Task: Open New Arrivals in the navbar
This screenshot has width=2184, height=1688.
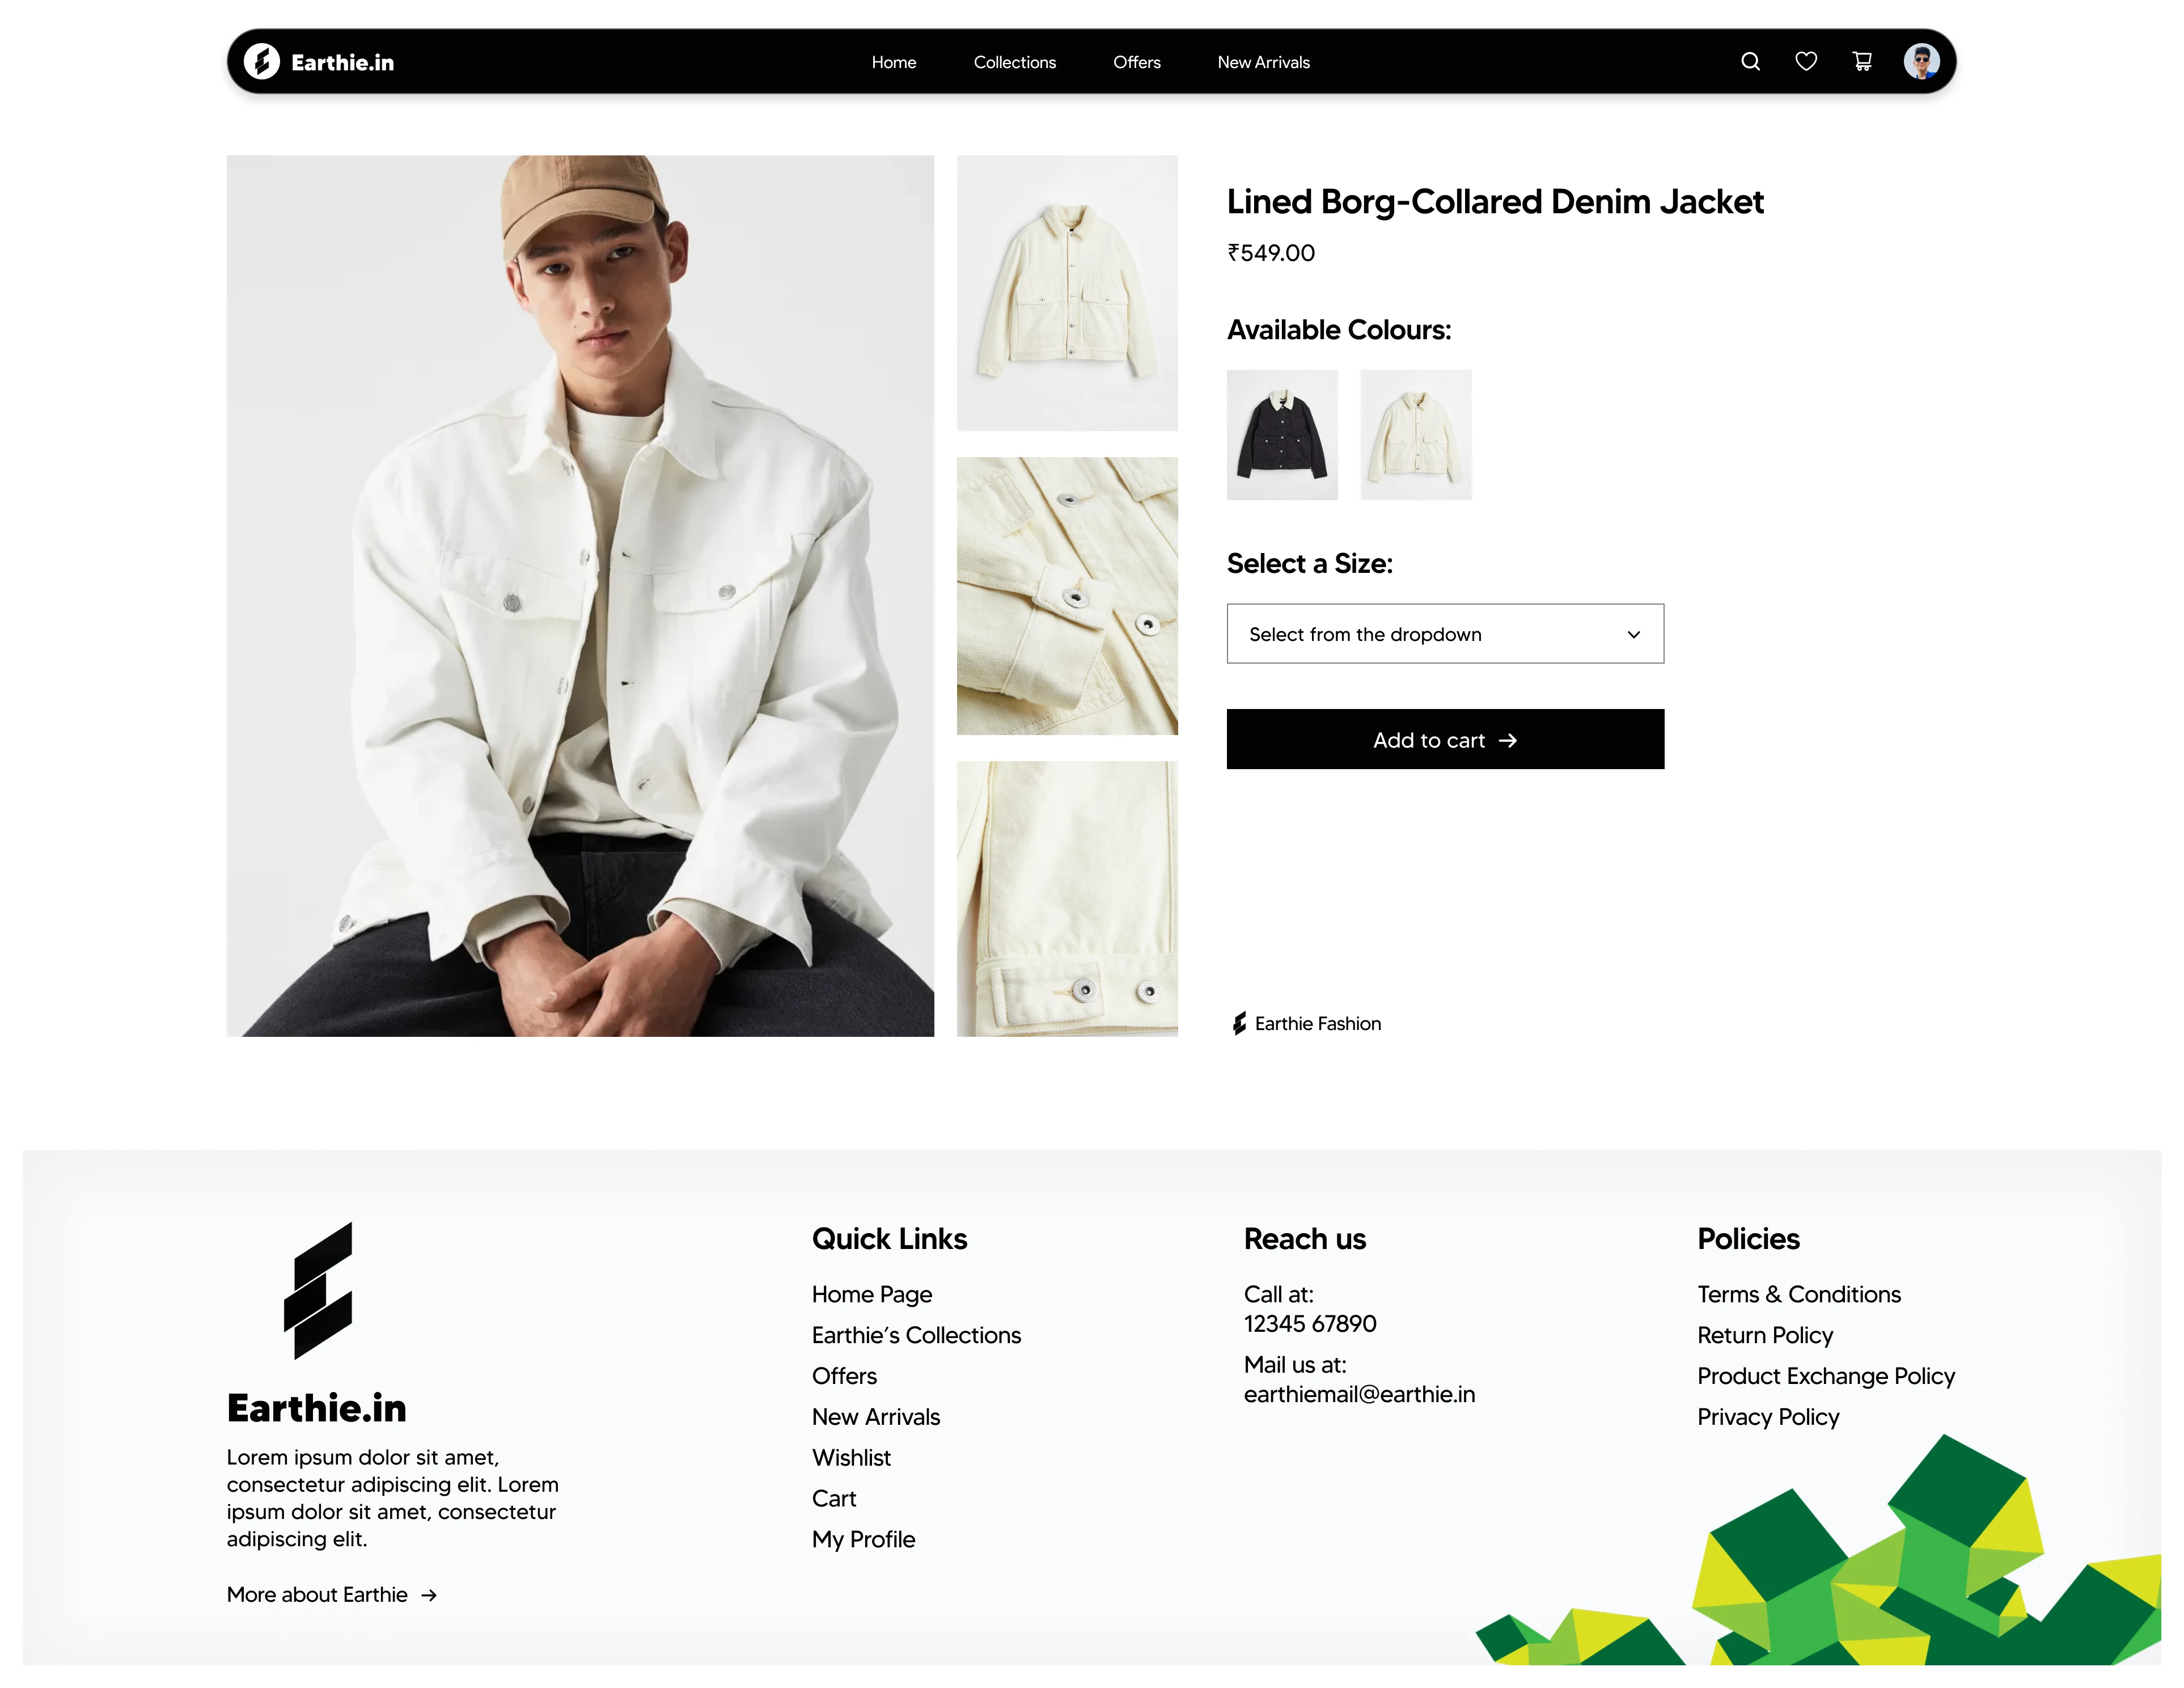Action: 1263,62
